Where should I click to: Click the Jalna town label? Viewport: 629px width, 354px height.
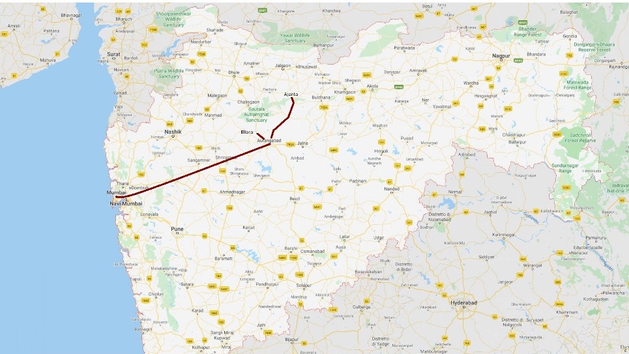(302, 143)
